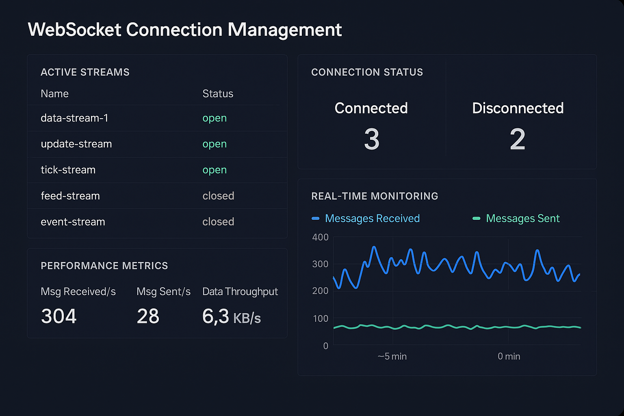Click the 304 messages received value
This screenshot has width=624, height=416.
click(58, 316)
